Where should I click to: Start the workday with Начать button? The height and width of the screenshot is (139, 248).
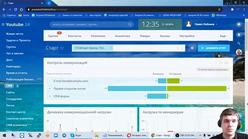click(167, 24)
